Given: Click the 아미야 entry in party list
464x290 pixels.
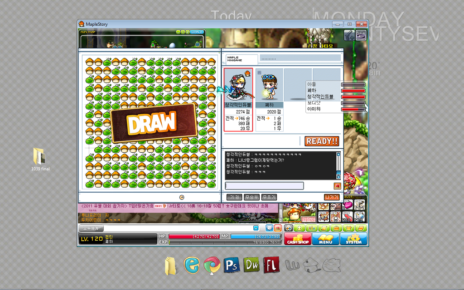Looking at the screenshot, I should click(x=314, y=109).
